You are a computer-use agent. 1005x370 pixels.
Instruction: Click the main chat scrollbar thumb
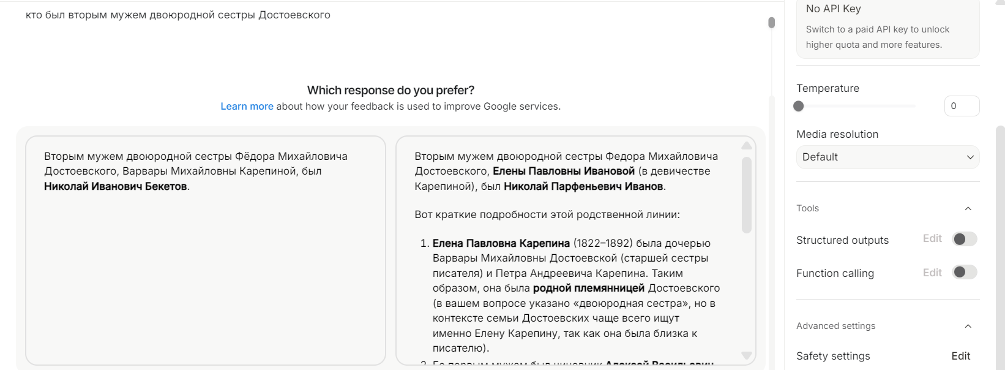[771, 23]
